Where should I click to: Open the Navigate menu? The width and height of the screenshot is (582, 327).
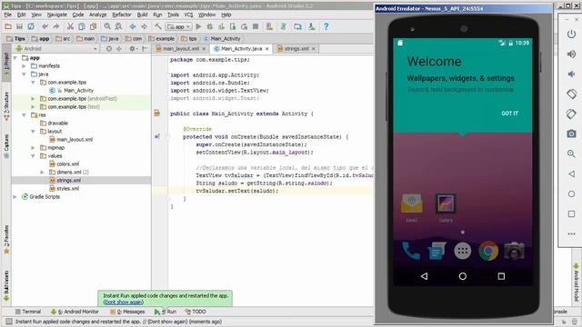pos(56,15)
